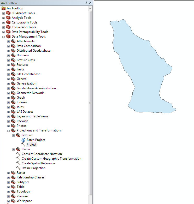The image size is (194, 204).
Task: Click the Batch Project script tool icon
Action: (23, 140)
